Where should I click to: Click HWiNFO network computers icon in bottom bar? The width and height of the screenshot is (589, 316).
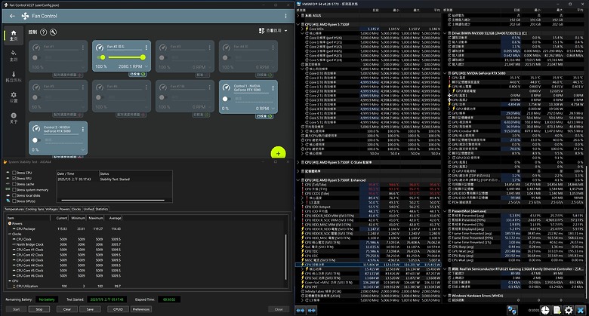512,310
